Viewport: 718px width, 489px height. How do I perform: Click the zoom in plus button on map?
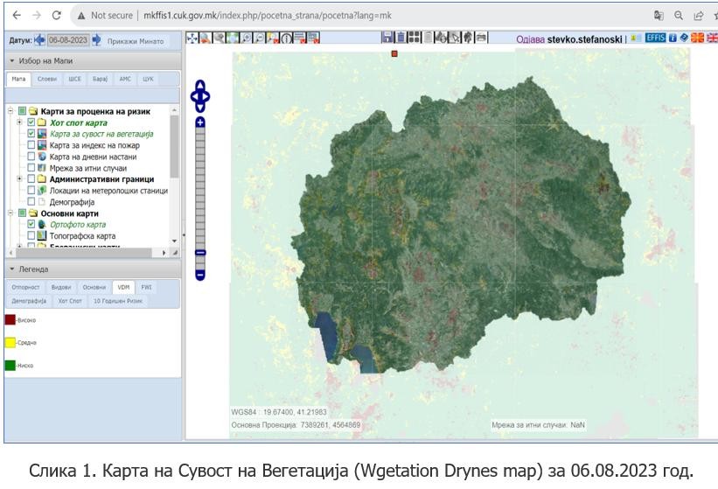point(200,123)
